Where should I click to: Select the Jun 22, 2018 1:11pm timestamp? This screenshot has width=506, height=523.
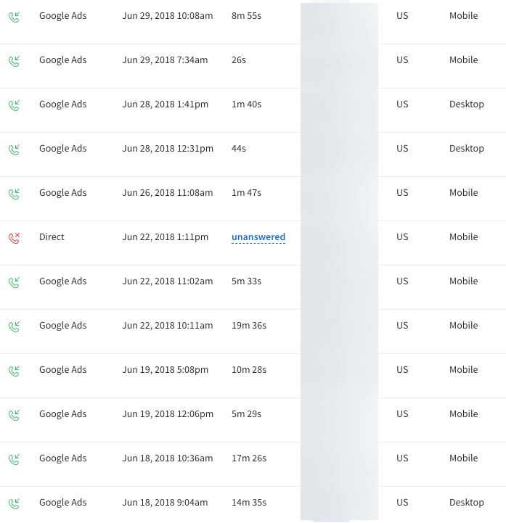(x=165, y=237)
